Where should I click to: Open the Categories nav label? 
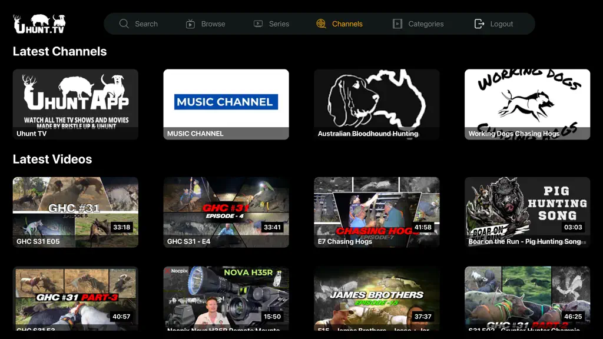426,24
